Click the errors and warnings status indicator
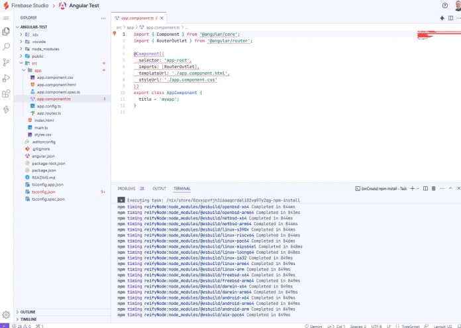 21,326
